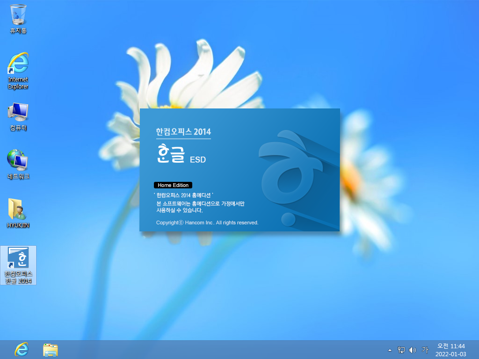Screen dimensions: 479x359
Task: Select the 컴퓨터 desktop icon
Action: click(18, 117)
